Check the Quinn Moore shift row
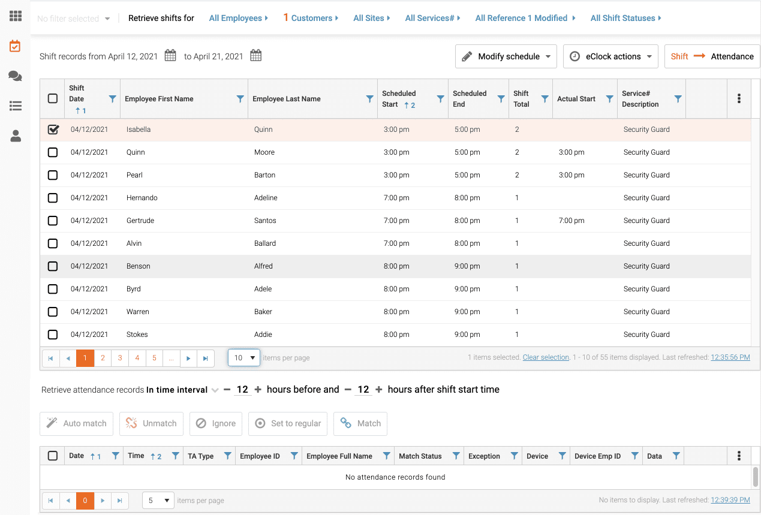 (x=53, y=152)
